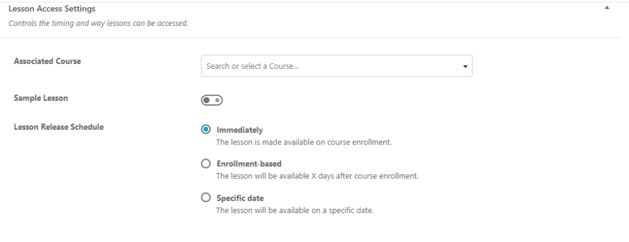
Task: Click the Immediately option label
Action: pyautogui.click(x=240, y=130)
